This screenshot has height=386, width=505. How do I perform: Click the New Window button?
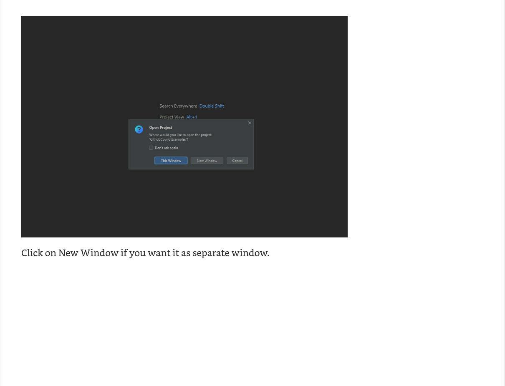[207, 161]
